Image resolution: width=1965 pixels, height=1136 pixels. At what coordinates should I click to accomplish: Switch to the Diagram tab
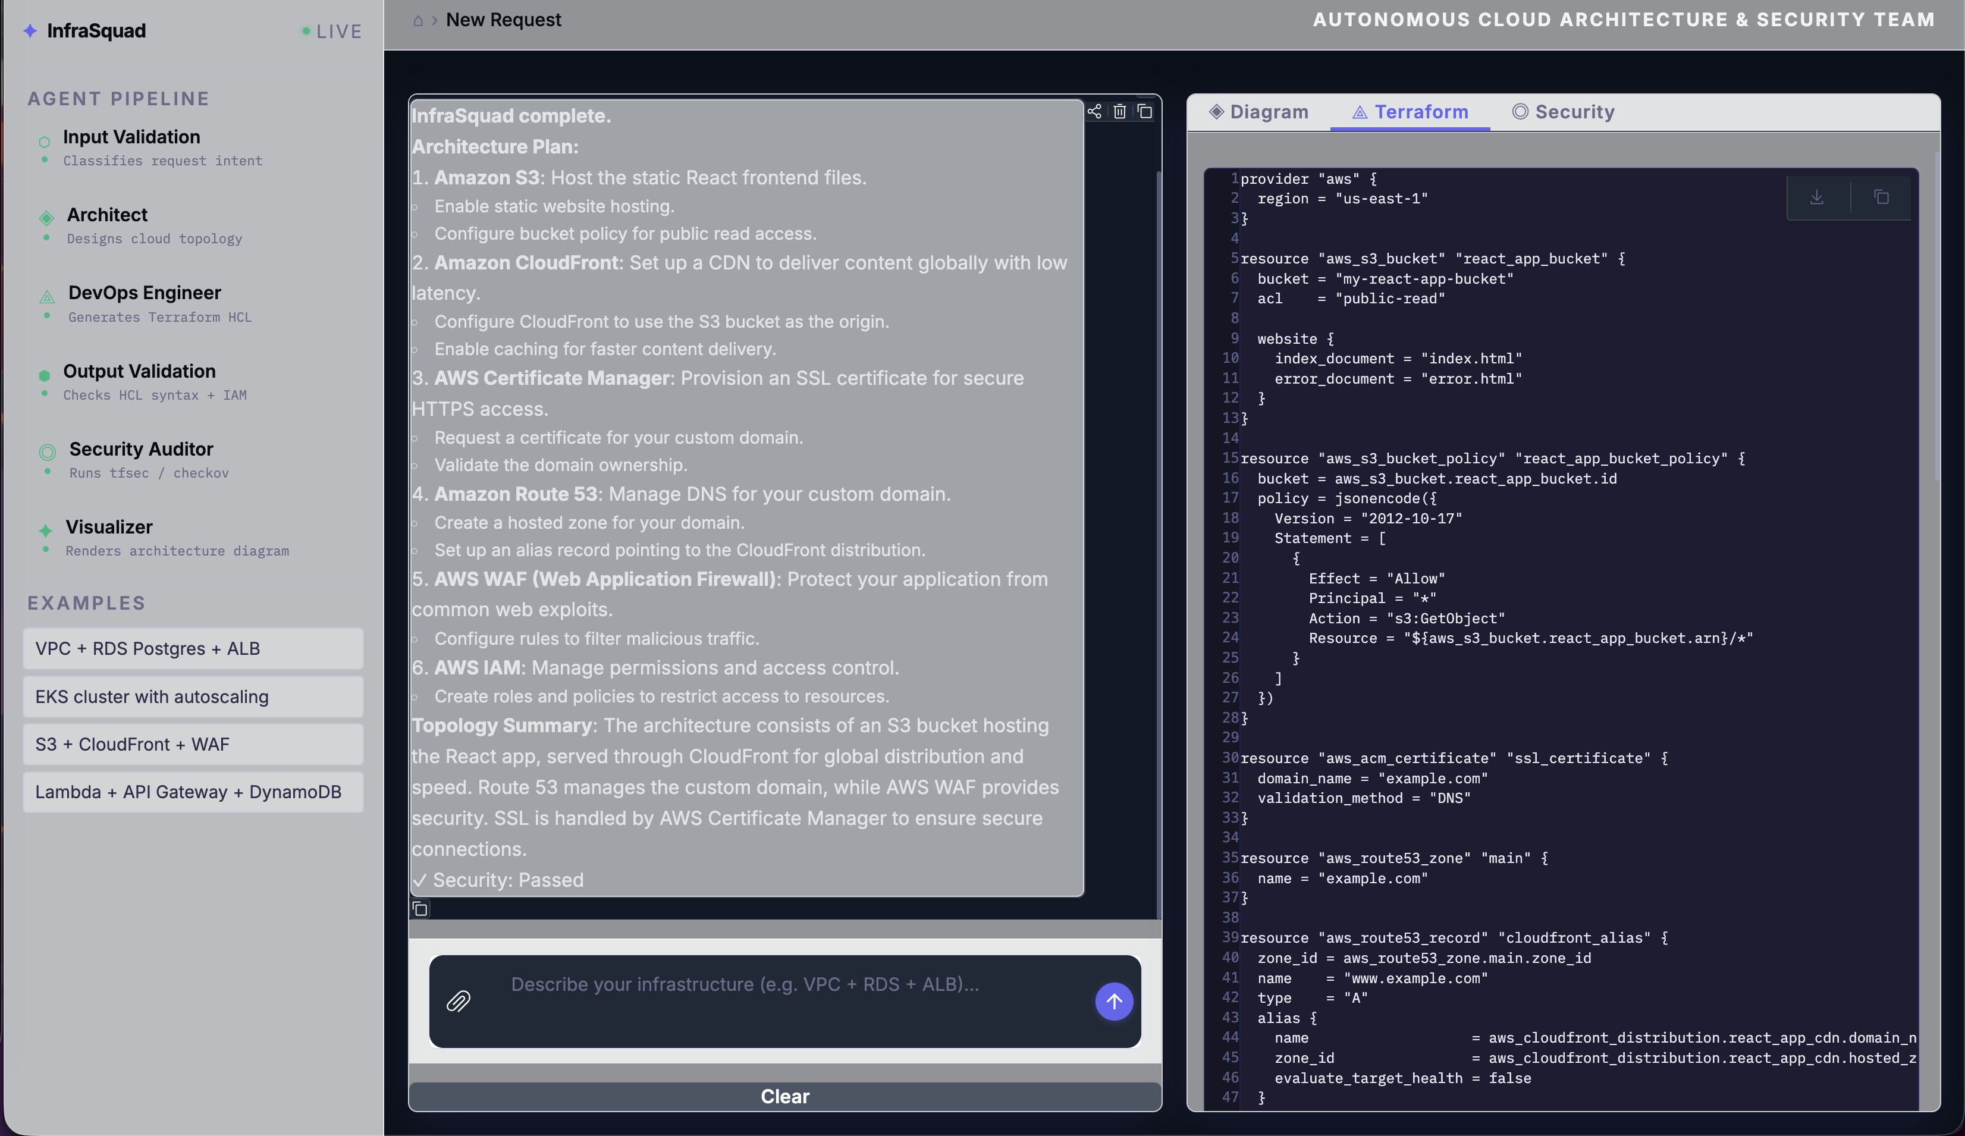(x=1258, y=111)
